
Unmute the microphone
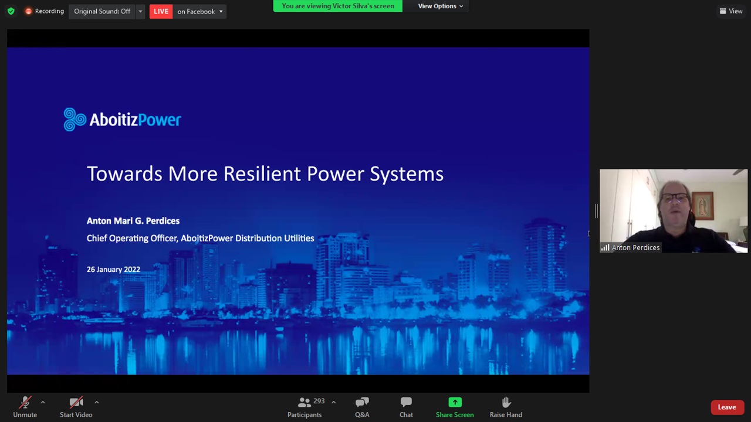coord(25,407)
